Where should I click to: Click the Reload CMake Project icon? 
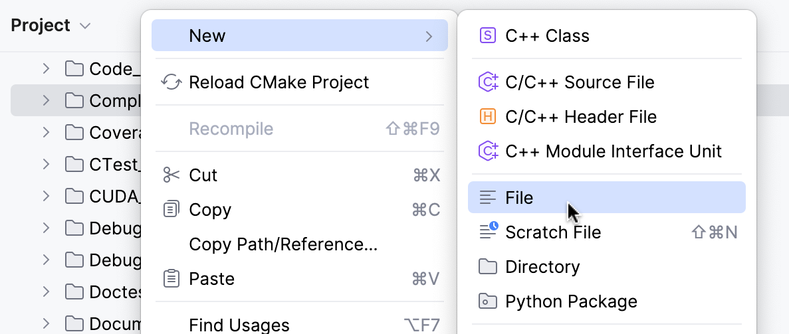[x=171, y=82]
